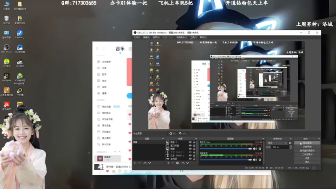Open 新建文件夹 folder on desktop
Image resolution: width=336 pixels, height=189 pixels.
[20, 20]
